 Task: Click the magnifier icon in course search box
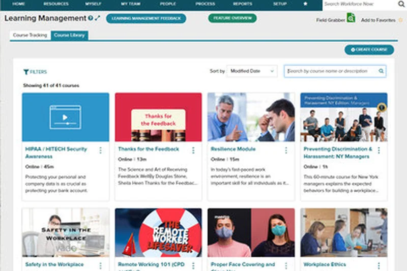click(x=381, y=71)
